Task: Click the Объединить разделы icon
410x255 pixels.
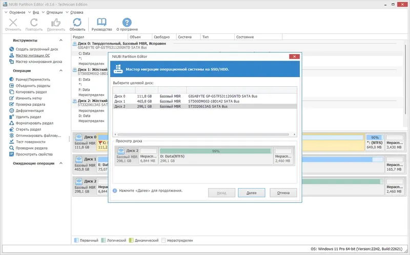Action: coord(11,85)
